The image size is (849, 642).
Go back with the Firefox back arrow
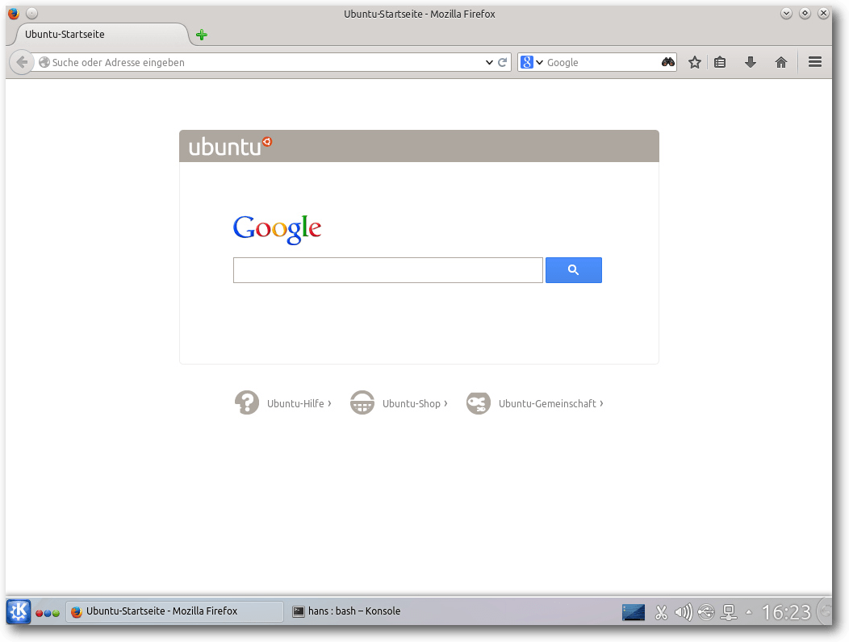coord(22,62)
